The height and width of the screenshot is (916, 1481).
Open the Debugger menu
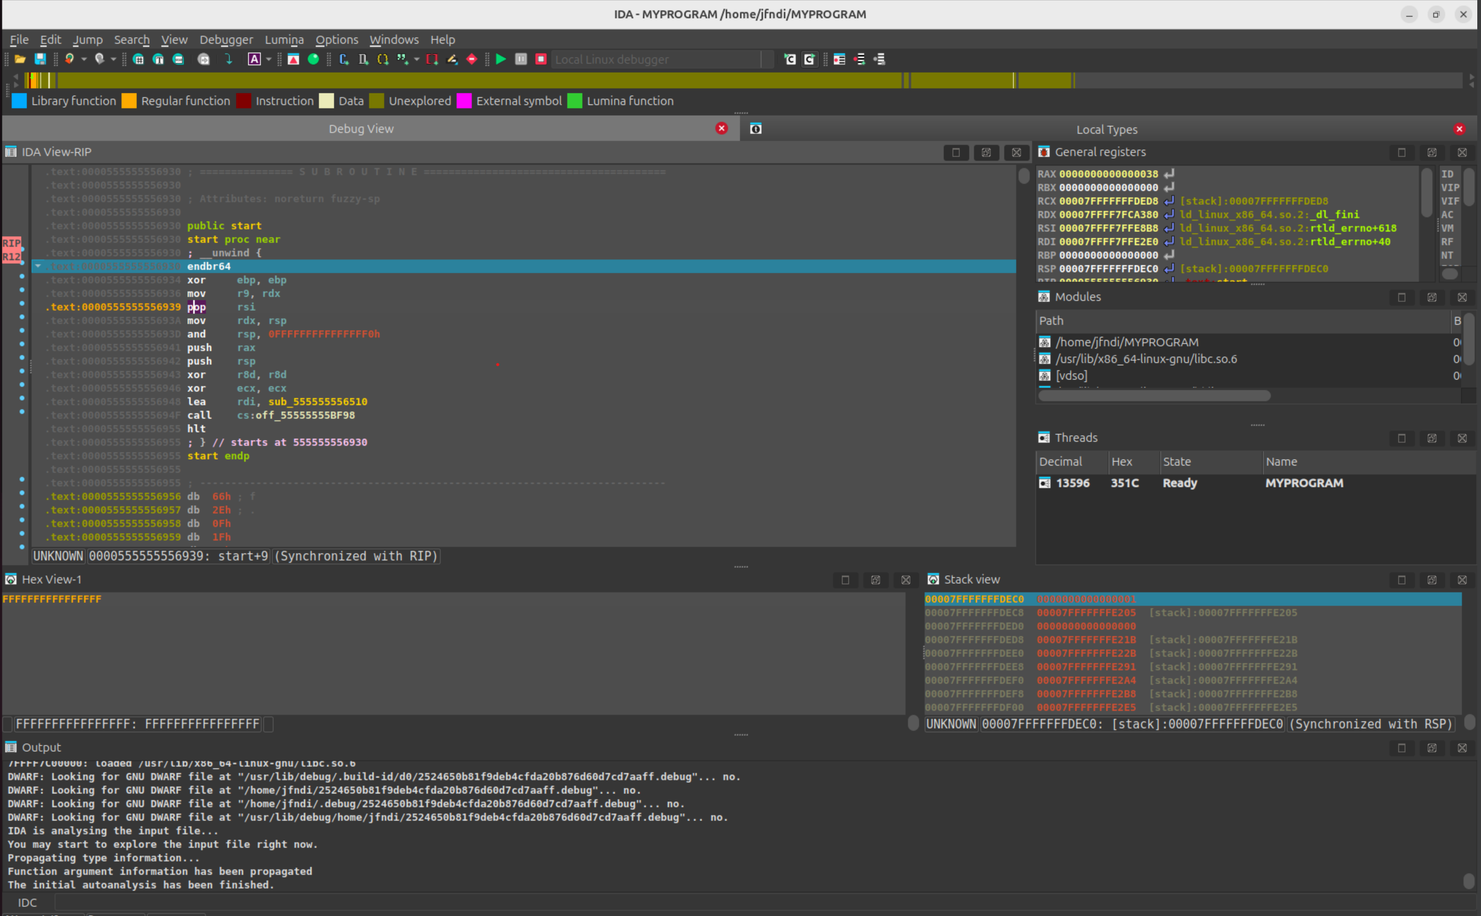click(227, 39)
